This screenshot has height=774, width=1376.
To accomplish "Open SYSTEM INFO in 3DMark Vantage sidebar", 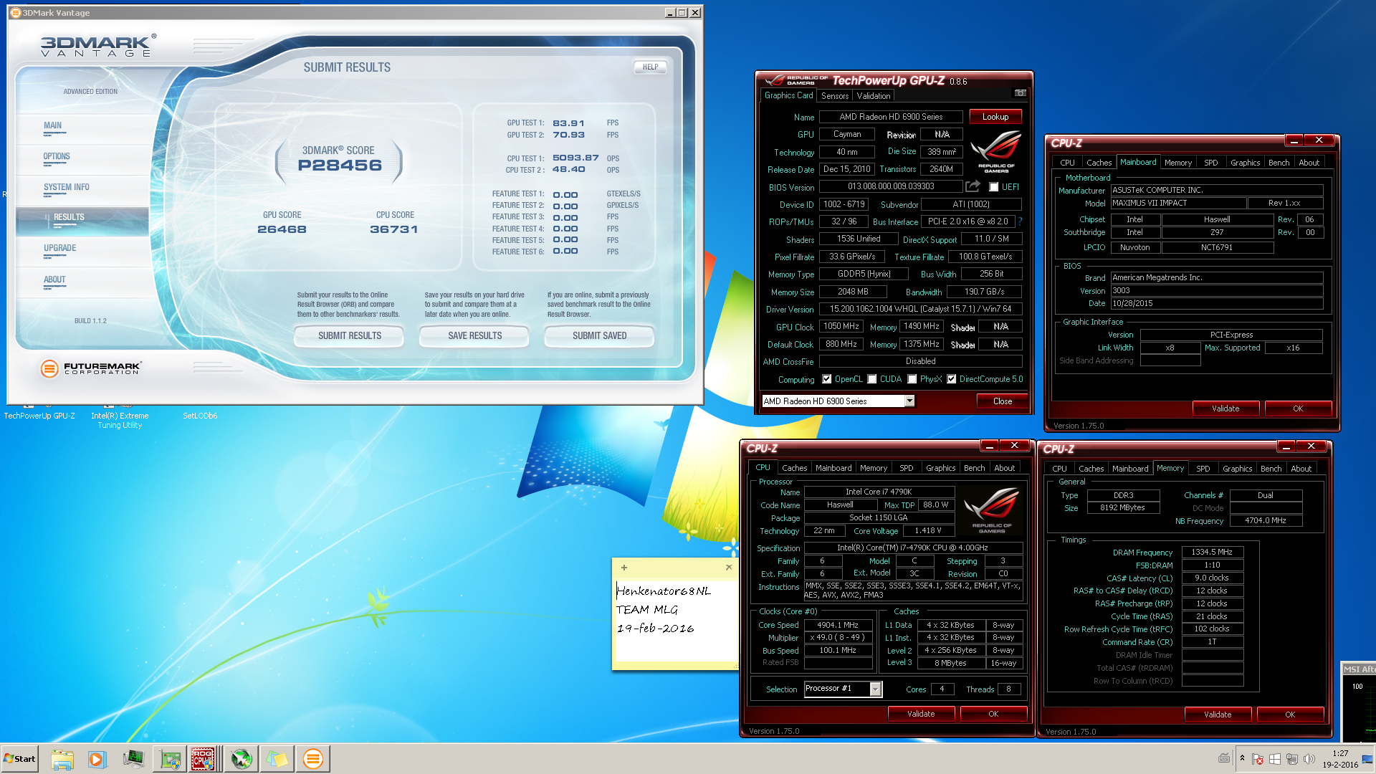I will tap(67, 187).
